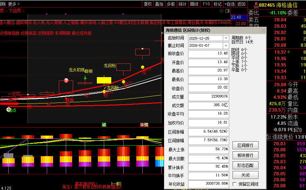Open the 截止时间 date dropdown

coord(226,45)
